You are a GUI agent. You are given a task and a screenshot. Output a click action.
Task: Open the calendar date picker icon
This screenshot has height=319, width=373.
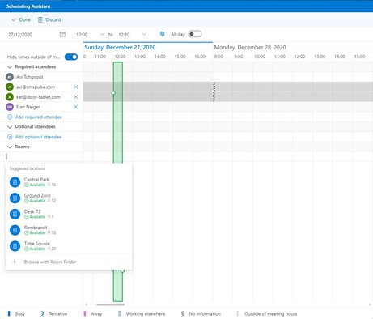pos(62,34)
